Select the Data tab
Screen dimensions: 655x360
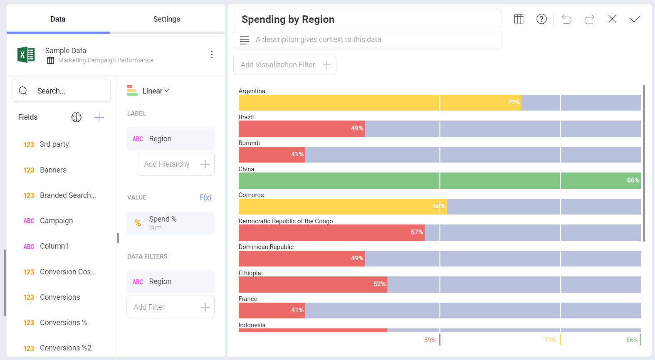point(58,19)
